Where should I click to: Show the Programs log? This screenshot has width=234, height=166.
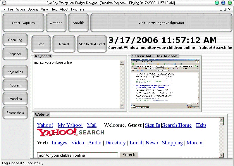coord(15,85)
